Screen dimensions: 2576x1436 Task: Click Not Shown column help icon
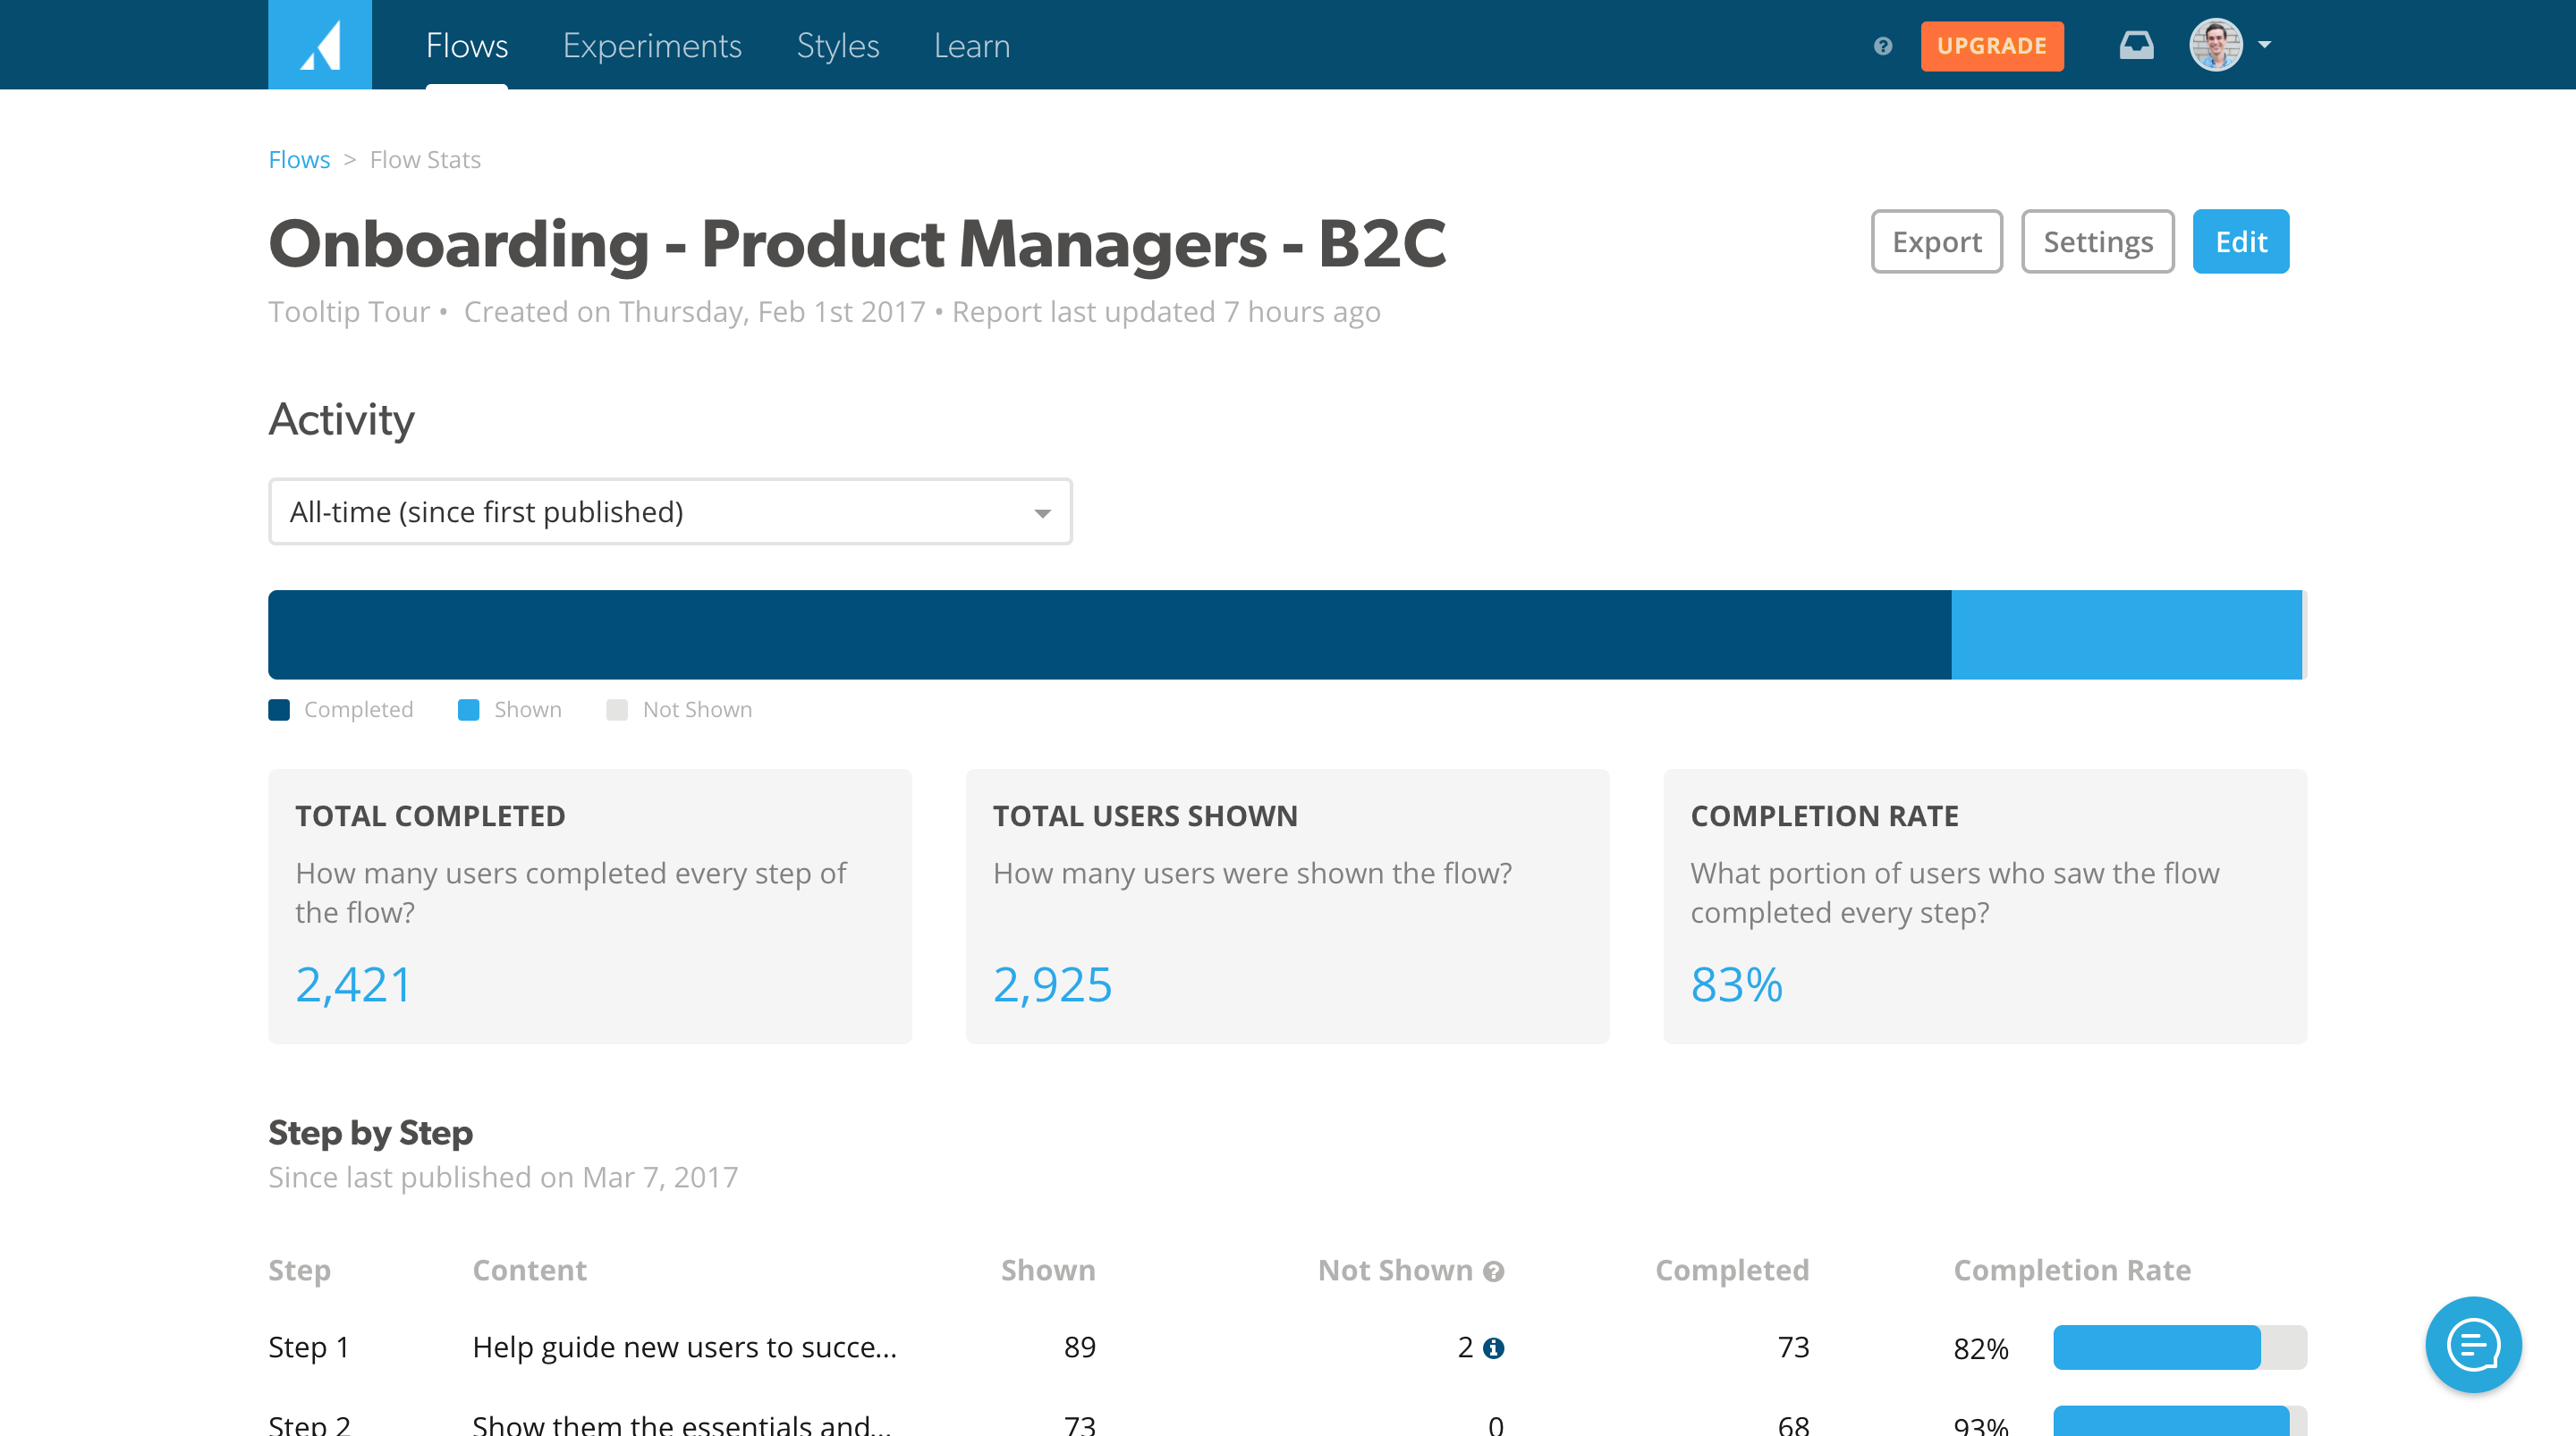tap(1494, 1271)
